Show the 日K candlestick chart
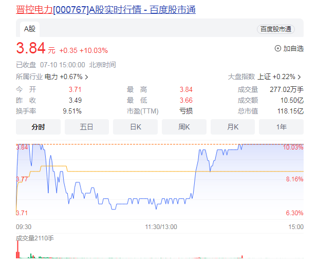Screen dimensions: 318x265 click(135, 127)
